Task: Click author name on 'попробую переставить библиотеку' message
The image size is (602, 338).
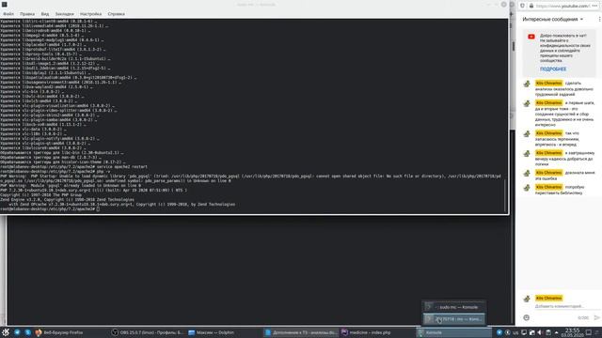Action: pyautogui.click(x=549, y=187)
